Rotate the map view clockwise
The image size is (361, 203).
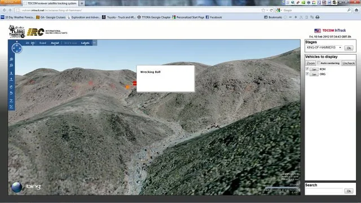pos(11,87)
